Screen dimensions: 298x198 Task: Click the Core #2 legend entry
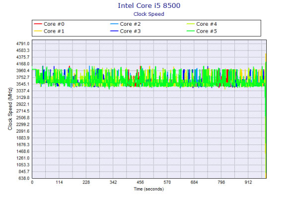[x=126, y=24]
